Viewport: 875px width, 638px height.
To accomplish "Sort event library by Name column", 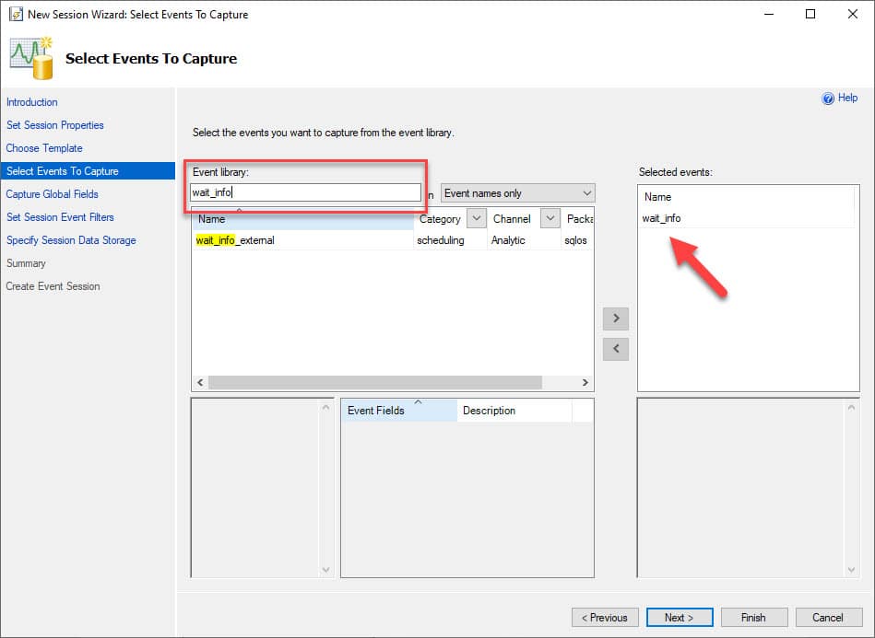I will [x=302, y=219].
